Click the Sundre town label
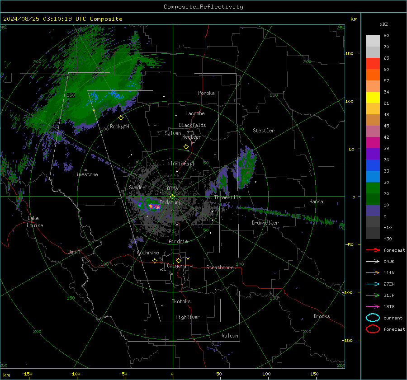This screenshot has width=407, height=380. tap(137, 187)
